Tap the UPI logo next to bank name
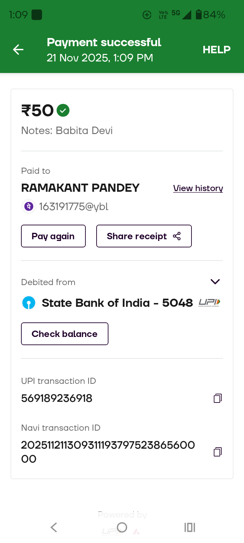Image resolution: width=244 pixels, height=543 pixels. coord(209,302)
